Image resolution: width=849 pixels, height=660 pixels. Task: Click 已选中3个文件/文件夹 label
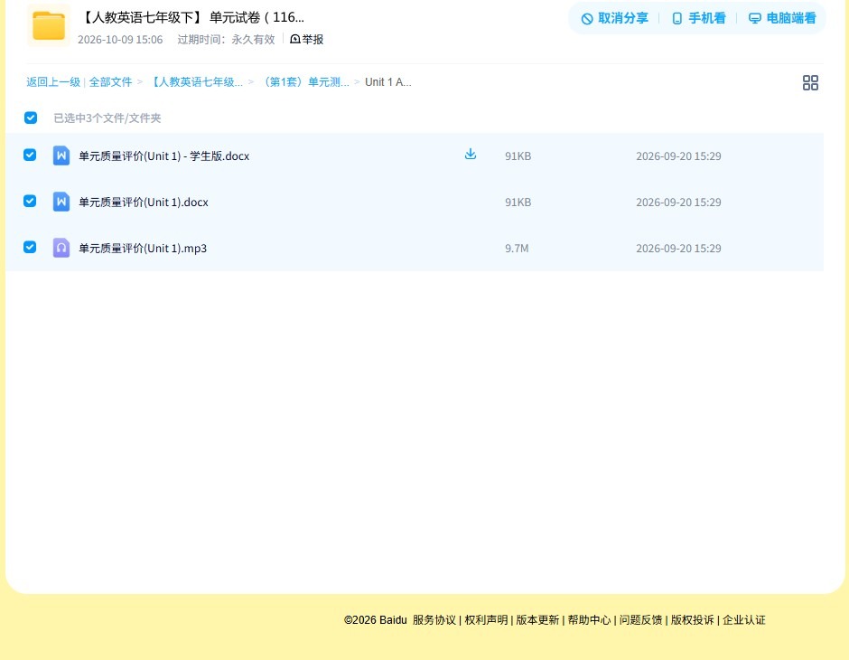pos(107,118)
